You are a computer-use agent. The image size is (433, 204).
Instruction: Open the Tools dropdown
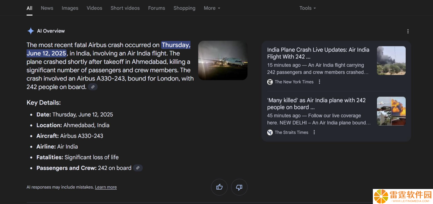coord(308,8)
